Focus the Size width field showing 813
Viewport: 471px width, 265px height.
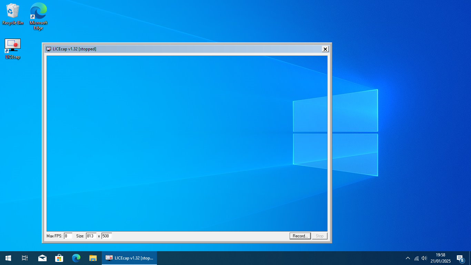pos(91,236)
